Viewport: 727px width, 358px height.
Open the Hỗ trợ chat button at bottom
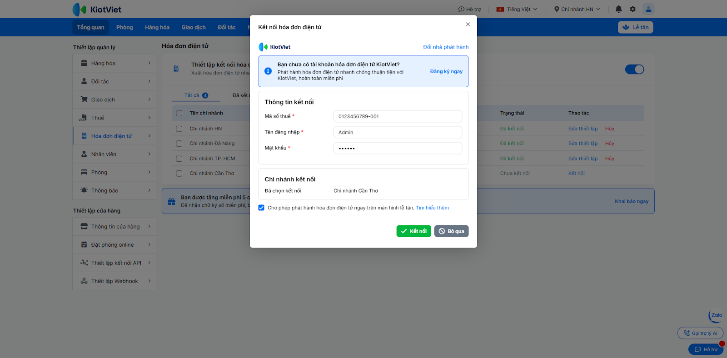(706, 349)
